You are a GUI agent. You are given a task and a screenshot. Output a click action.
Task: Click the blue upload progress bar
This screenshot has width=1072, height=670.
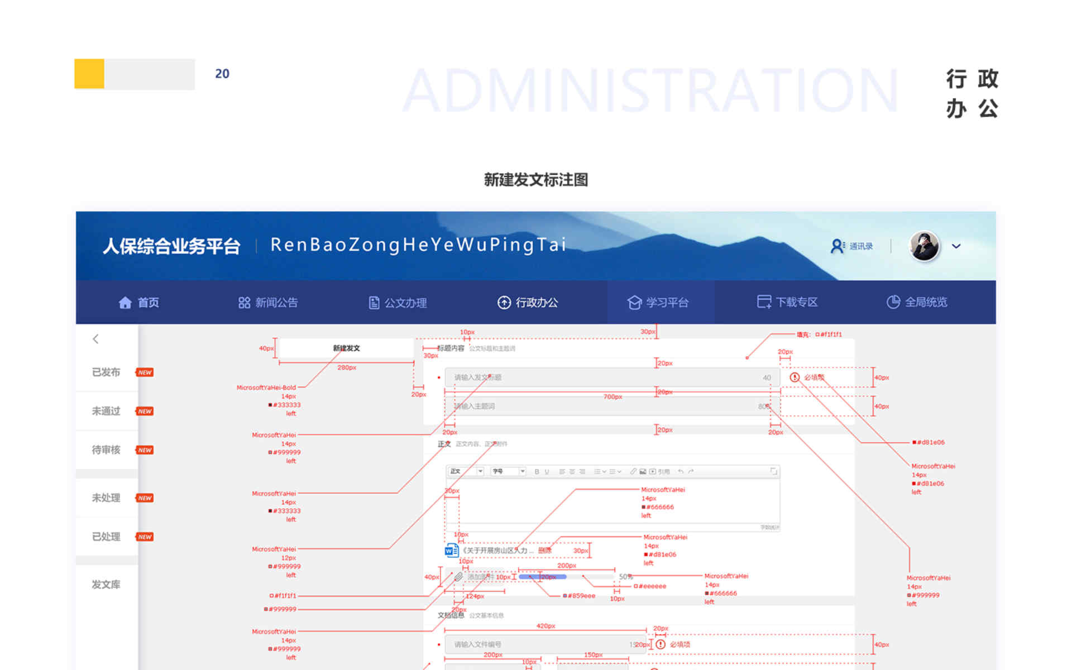tap(542, 577)
